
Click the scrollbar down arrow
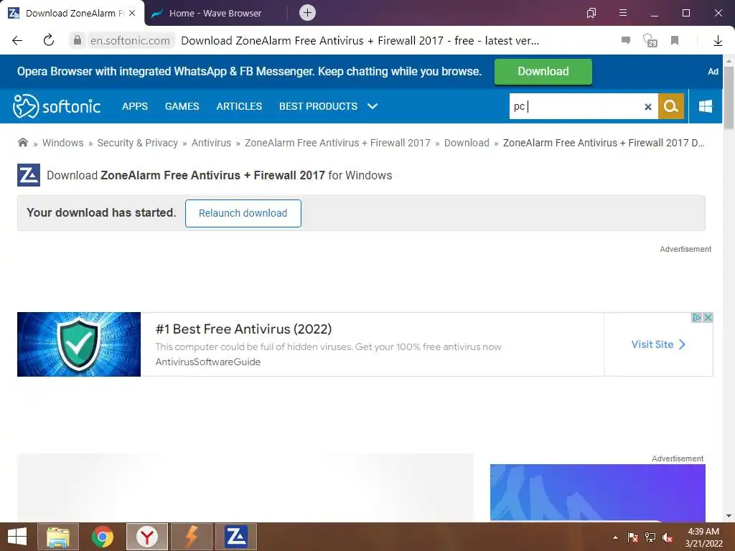click(729, 516)
